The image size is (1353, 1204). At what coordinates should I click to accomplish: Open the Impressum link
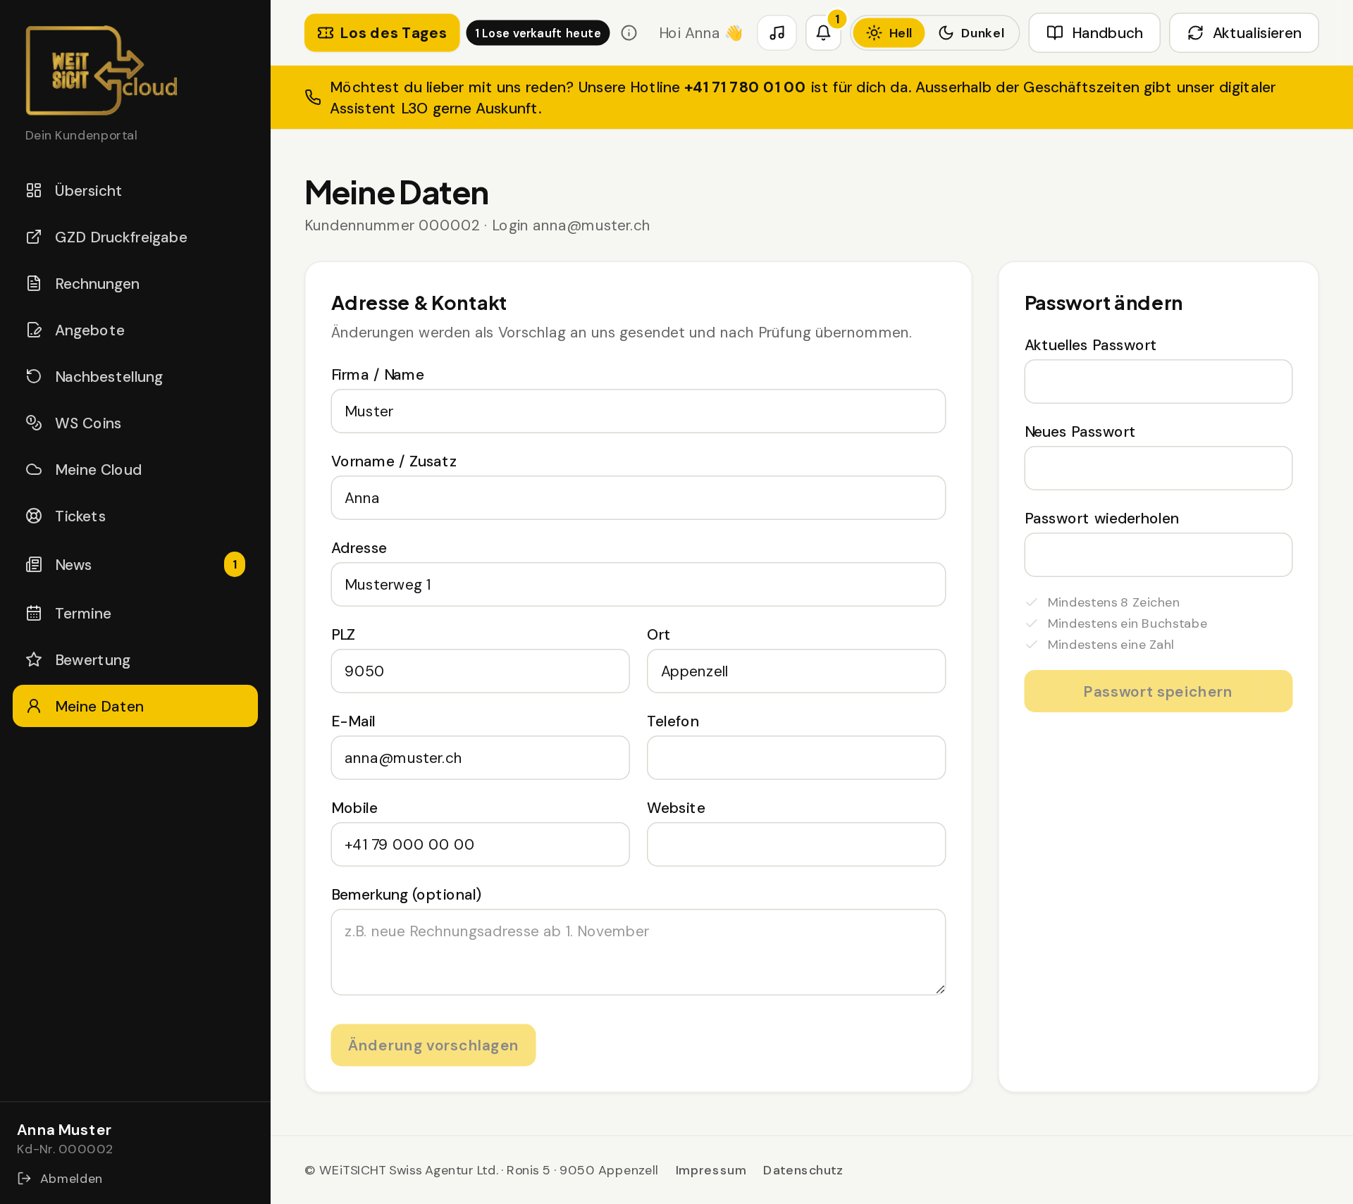pyautogui.click(x=710, y=1170)
